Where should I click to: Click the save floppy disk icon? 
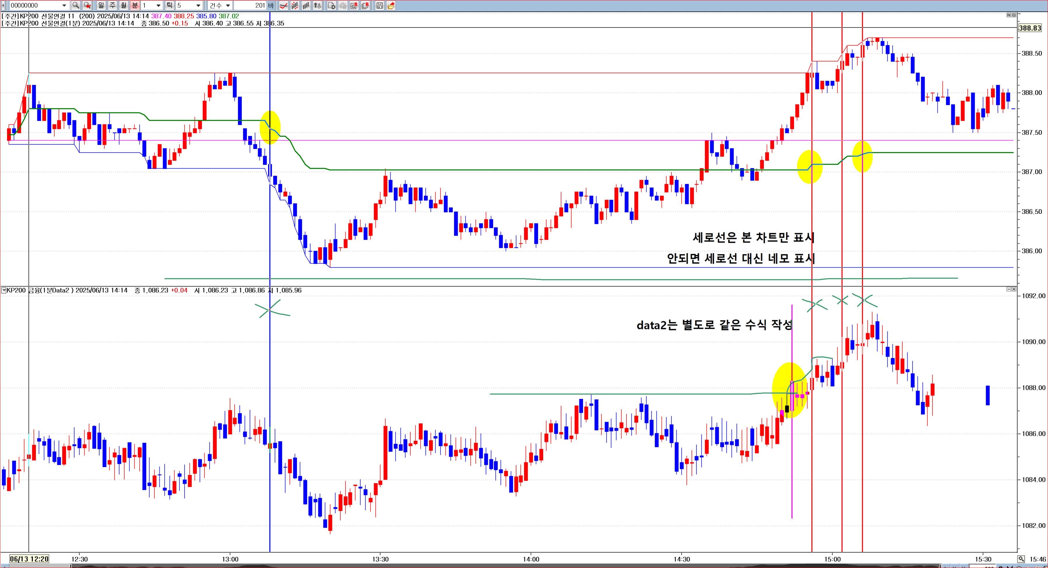click(x=379, y=5)
